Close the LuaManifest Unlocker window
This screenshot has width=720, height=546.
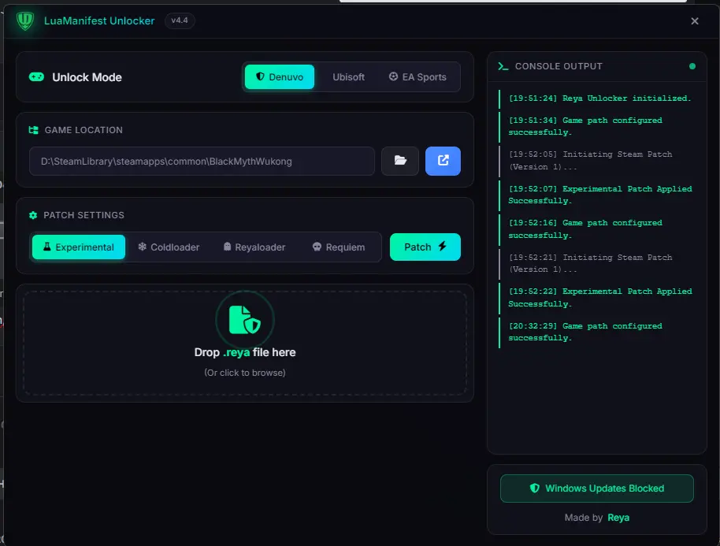coord(694,21)
